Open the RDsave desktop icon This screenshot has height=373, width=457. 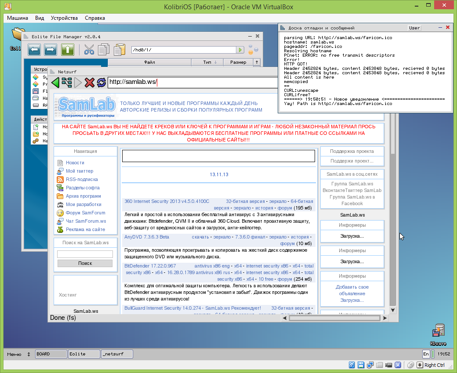[438, 330]
